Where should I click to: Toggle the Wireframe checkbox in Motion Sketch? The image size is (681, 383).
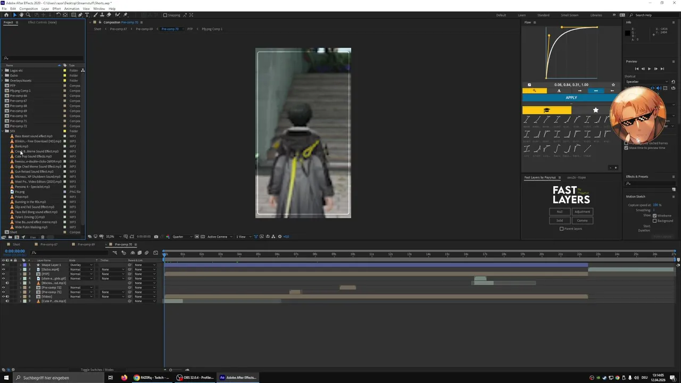(654, 215)
